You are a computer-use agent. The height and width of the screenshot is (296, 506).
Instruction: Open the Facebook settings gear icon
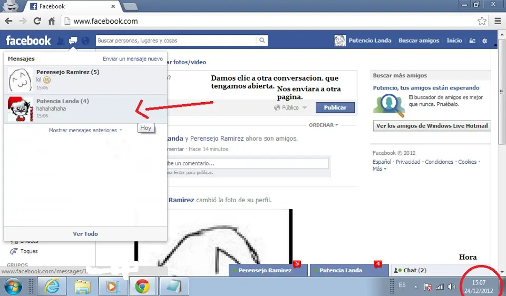(485, 41)
